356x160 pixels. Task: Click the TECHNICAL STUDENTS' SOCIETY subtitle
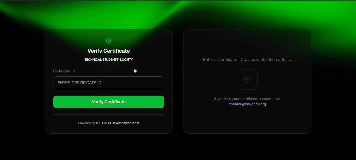[109, 60]
